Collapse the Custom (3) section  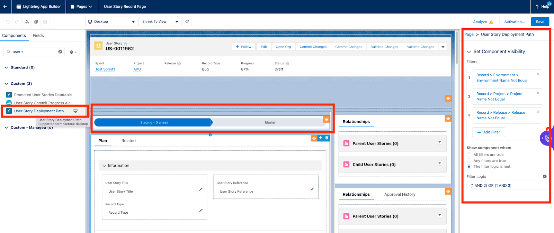coord(6,84)
